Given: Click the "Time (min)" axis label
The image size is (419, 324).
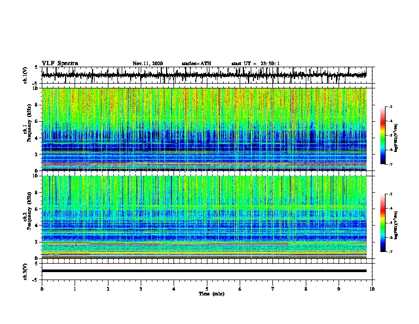Looking at the screenshot, I should click(212, 294).
